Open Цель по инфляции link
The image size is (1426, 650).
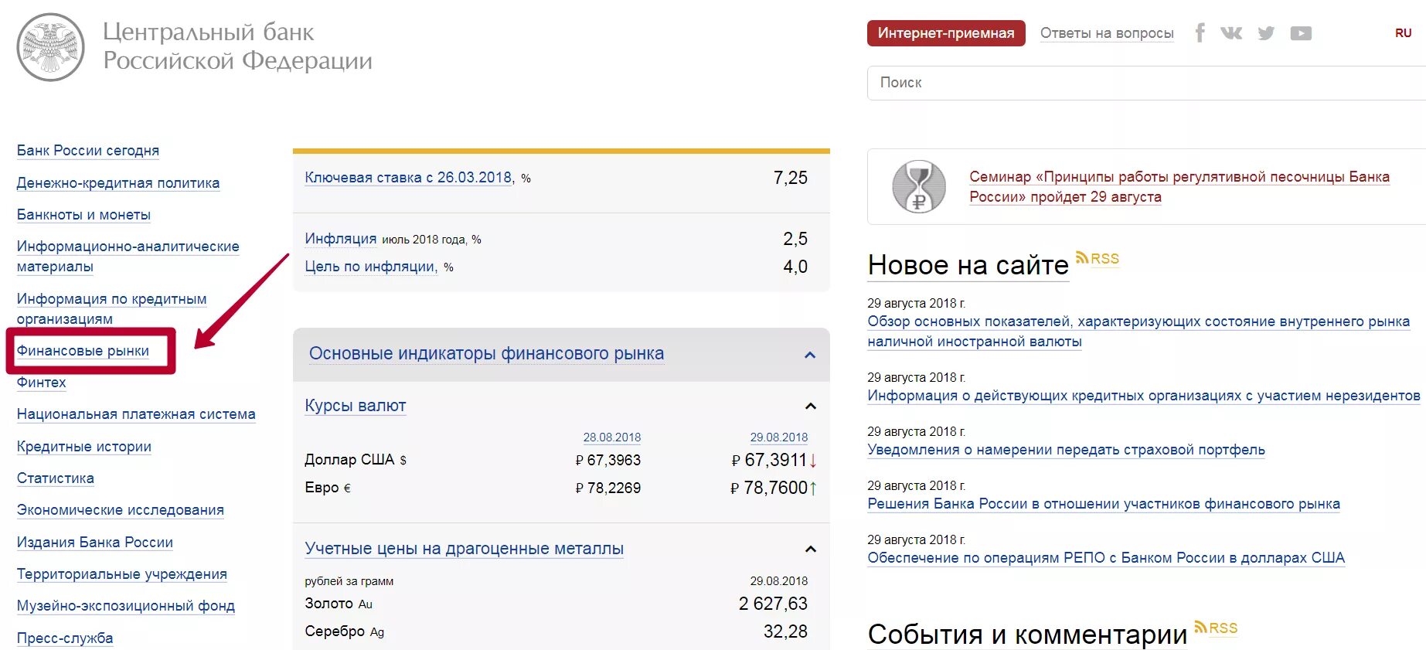(x=370, y=267)
